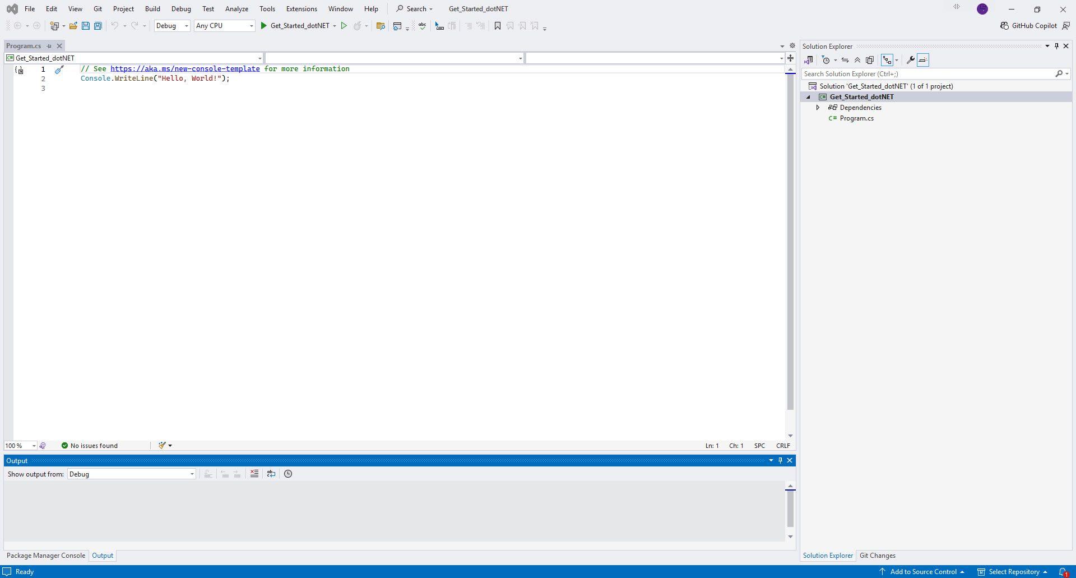Viewport: 1076px width, 578px height.
Task: Click the bookmark icon in the toolbar
Action: click(497, 26)
